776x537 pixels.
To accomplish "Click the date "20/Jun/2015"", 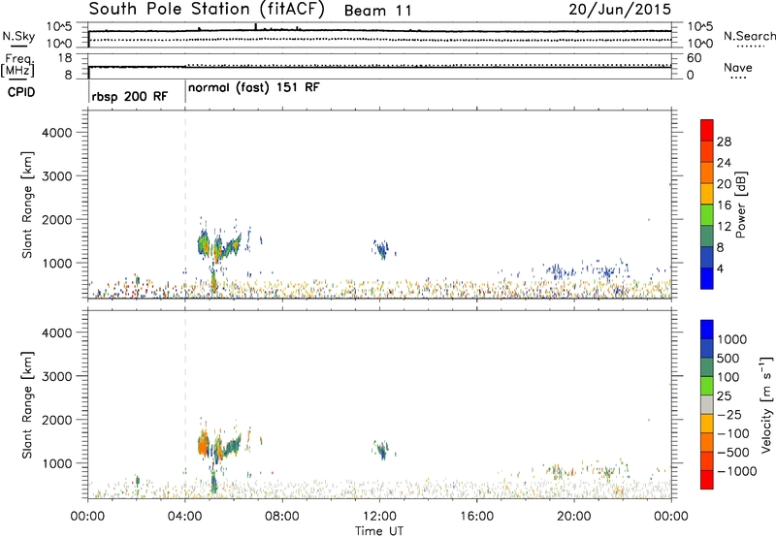I will [620, 10].
